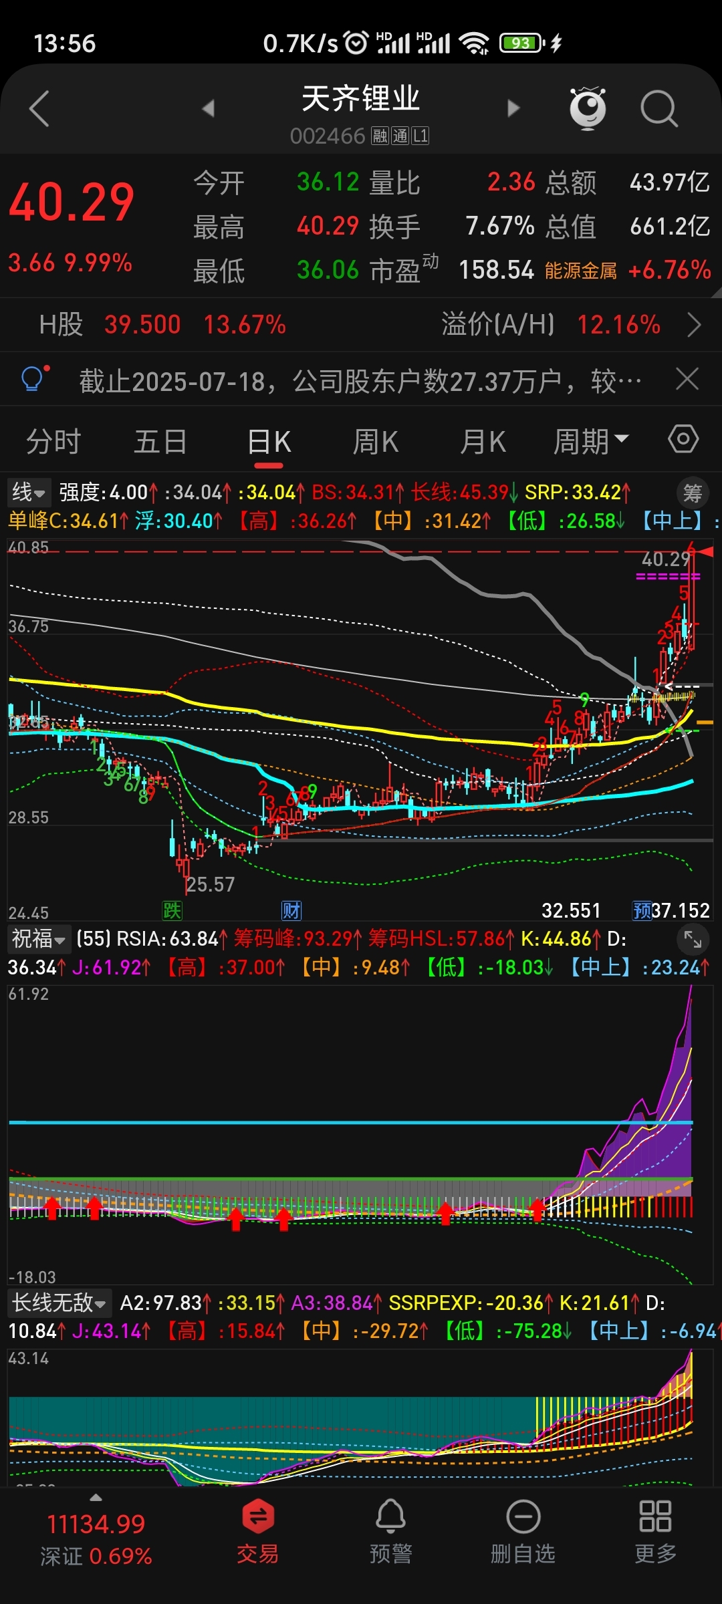Tap the 深证 index value 11134.99
The image size is (722, 1604).
coord(96,1524)
